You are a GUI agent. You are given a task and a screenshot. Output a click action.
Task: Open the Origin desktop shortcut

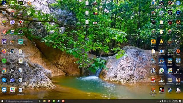tap(178, 51)
